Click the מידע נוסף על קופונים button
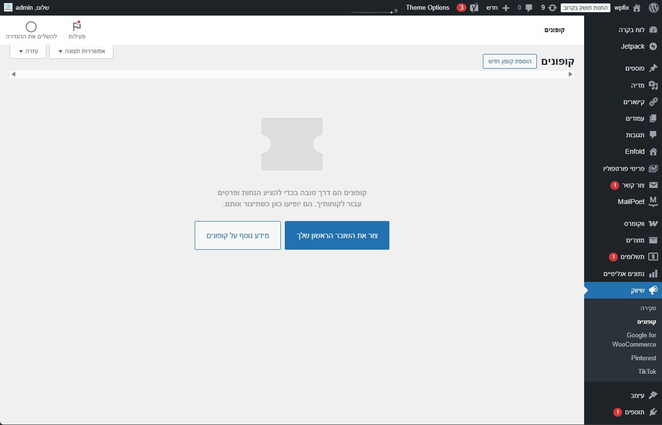Screen dimensions: 662x425 coord(238,236)
